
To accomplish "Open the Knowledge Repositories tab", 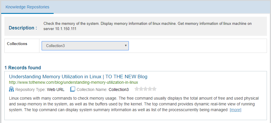I will (x=27, y=7).
